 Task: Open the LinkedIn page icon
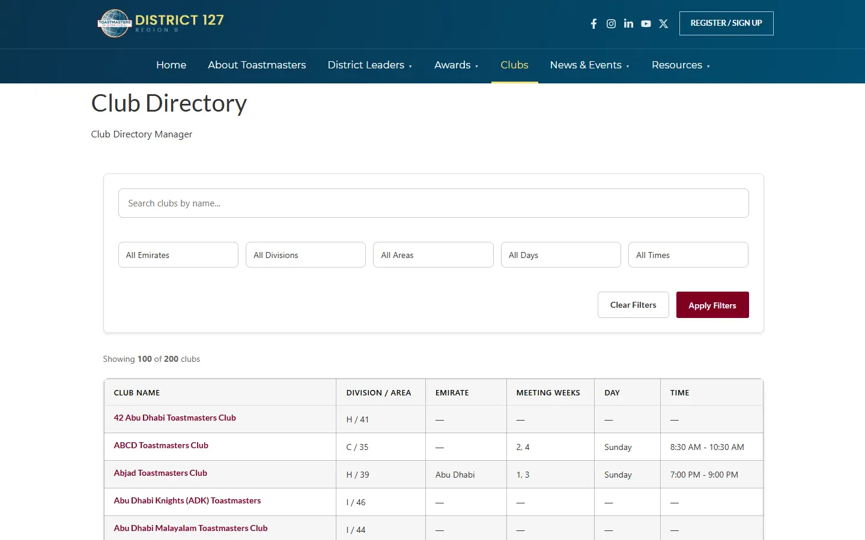[628, 24]
